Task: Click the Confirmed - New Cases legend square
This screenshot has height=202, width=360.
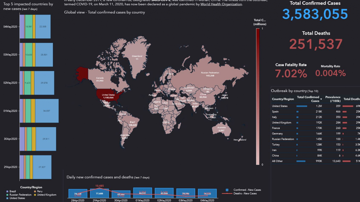Action: point(227,190)
